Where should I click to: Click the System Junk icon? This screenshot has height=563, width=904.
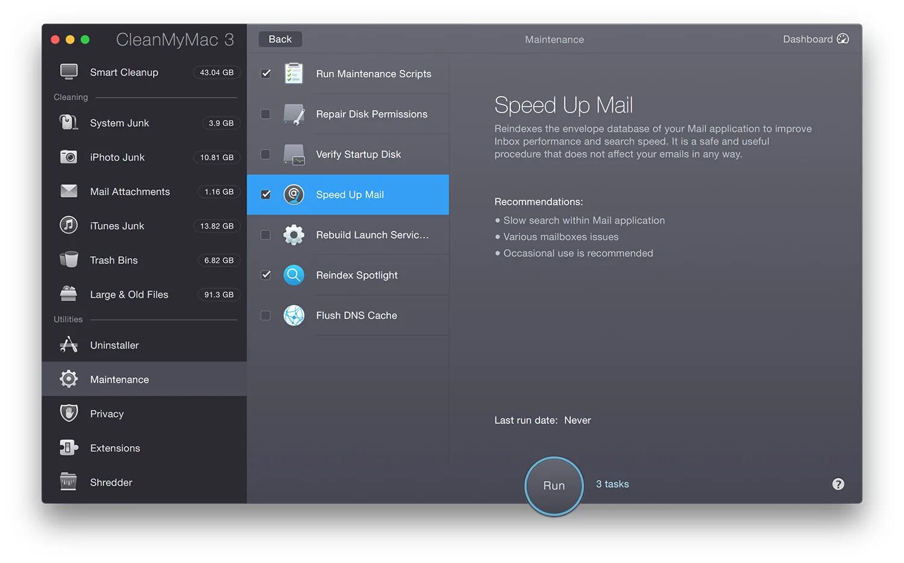tap(69, 122)
